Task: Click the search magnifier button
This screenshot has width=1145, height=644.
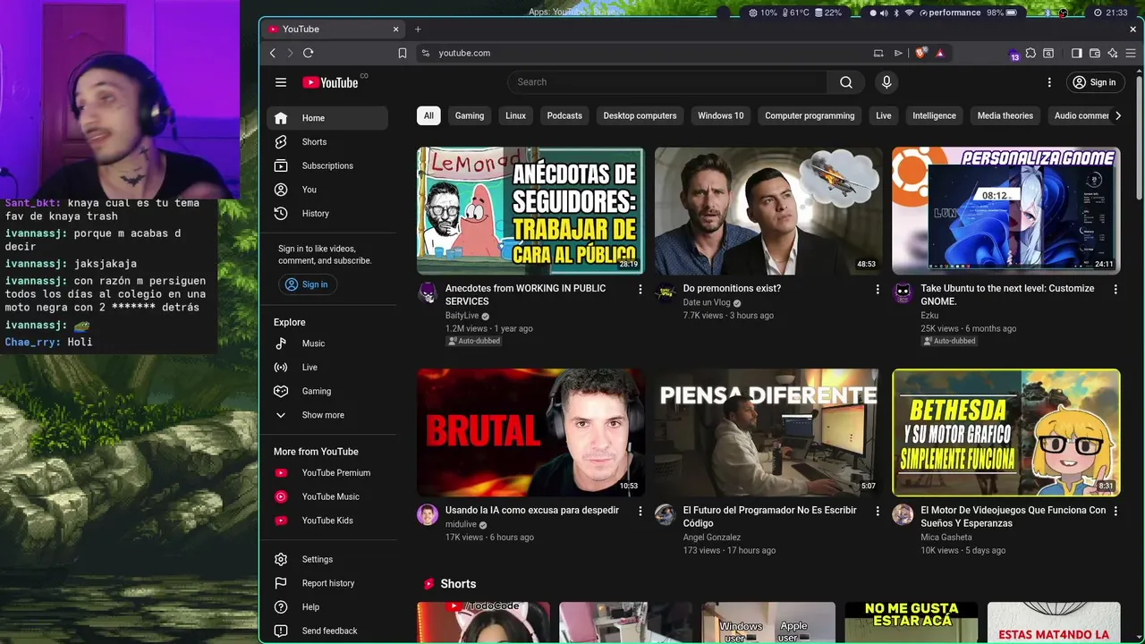Action: coord(845,82)
